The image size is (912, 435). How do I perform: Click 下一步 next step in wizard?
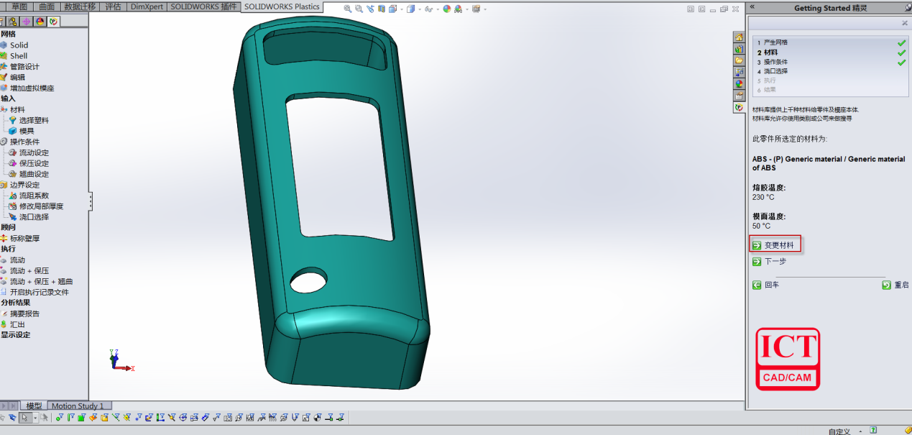pos(775,262)
